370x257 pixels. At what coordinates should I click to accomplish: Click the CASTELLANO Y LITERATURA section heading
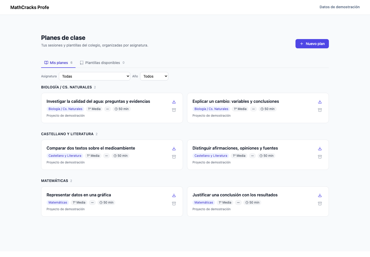[67, 134]
